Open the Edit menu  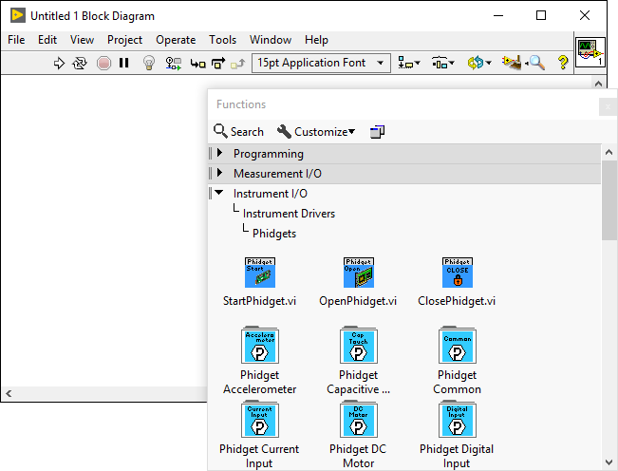click(47, 40)
